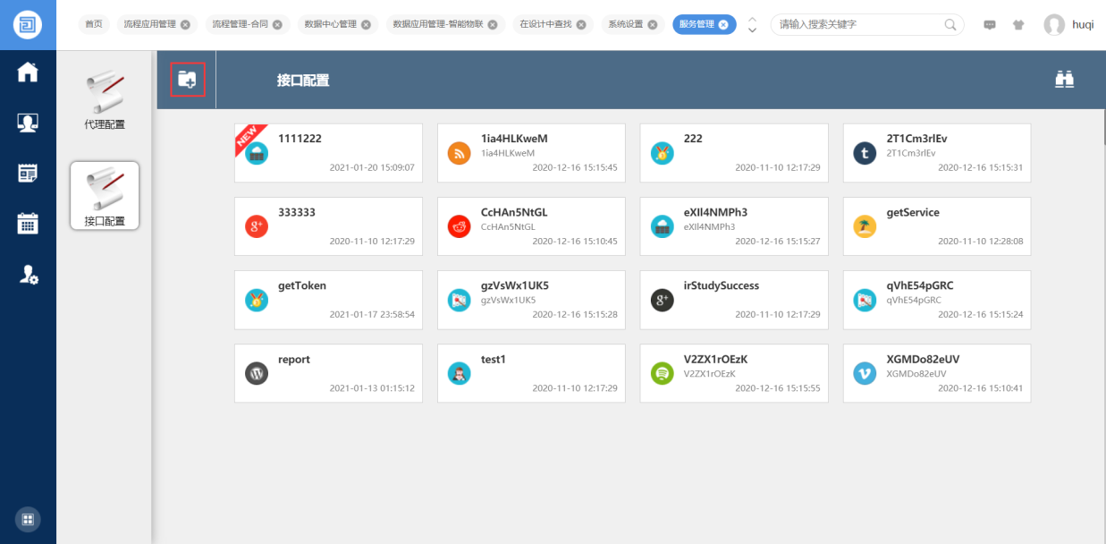Viewport: 1106px width, 544px height.
Task: Click the search magnifier icon
Action: [950, 24]
